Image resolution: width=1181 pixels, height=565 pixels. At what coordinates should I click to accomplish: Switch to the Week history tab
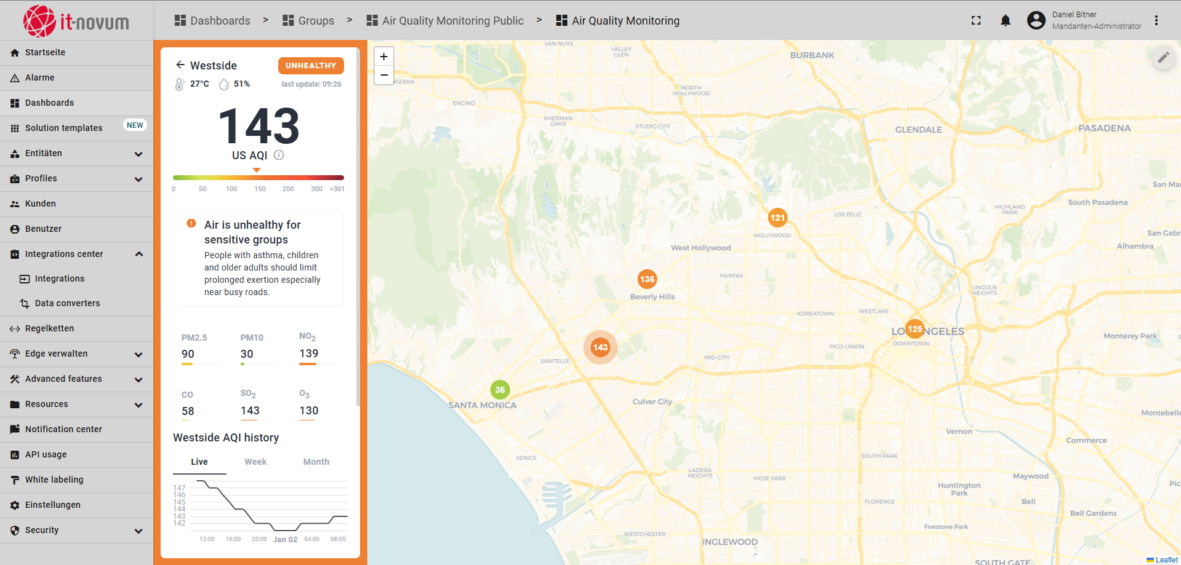pyautogui.click(x=255, y=462)
